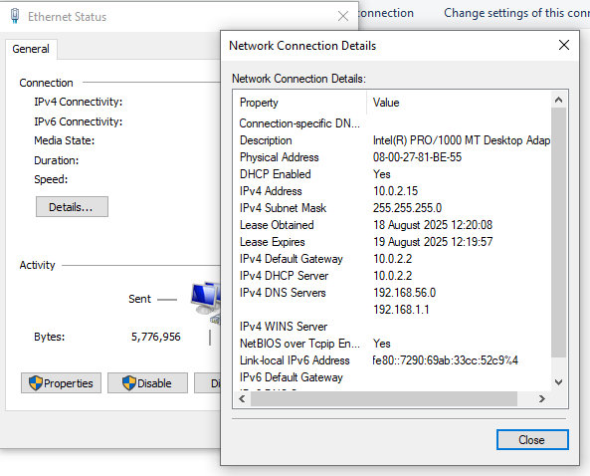Click Change settings of this connection
Viewport: 590px width, 476px height.
[x=516, y=13]
